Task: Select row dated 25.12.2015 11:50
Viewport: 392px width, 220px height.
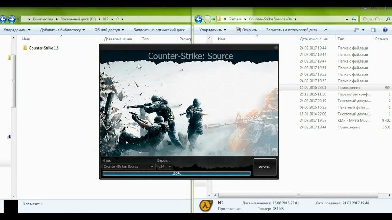Action: 335,94
